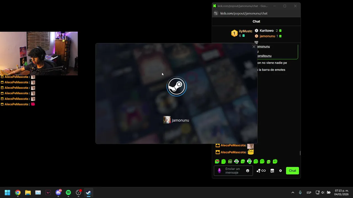Image resolution: width=353 pixels, height=198 pixels.
Task: Open the channel points infinity button
Action: [x=261, y=171]
